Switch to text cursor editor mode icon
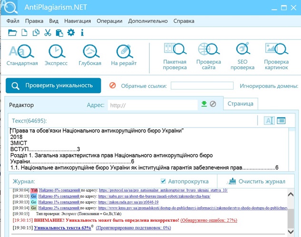Viewport: 301px width, 237px height. click(x=269, y=120)
